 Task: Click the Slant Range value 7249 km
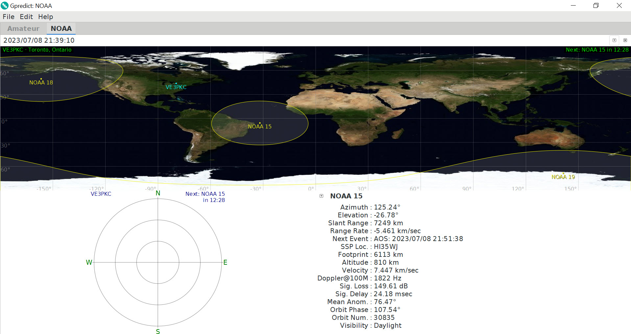coord(388,223)
